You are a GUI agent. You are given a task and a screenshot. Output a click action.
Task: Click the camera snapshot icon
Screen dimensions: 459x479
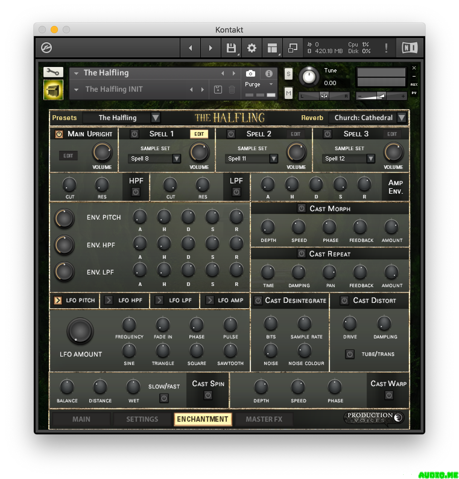[250, 73]
